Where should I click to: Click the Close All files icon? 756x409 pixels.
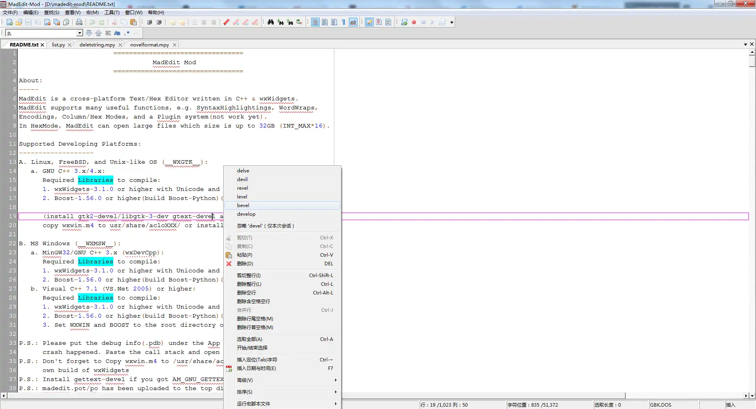pos(57,22)
